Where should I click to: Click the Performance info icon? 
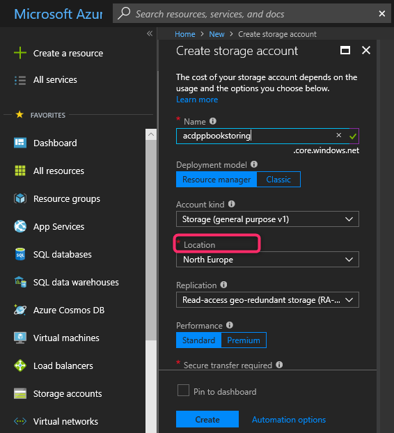point(230,325)
